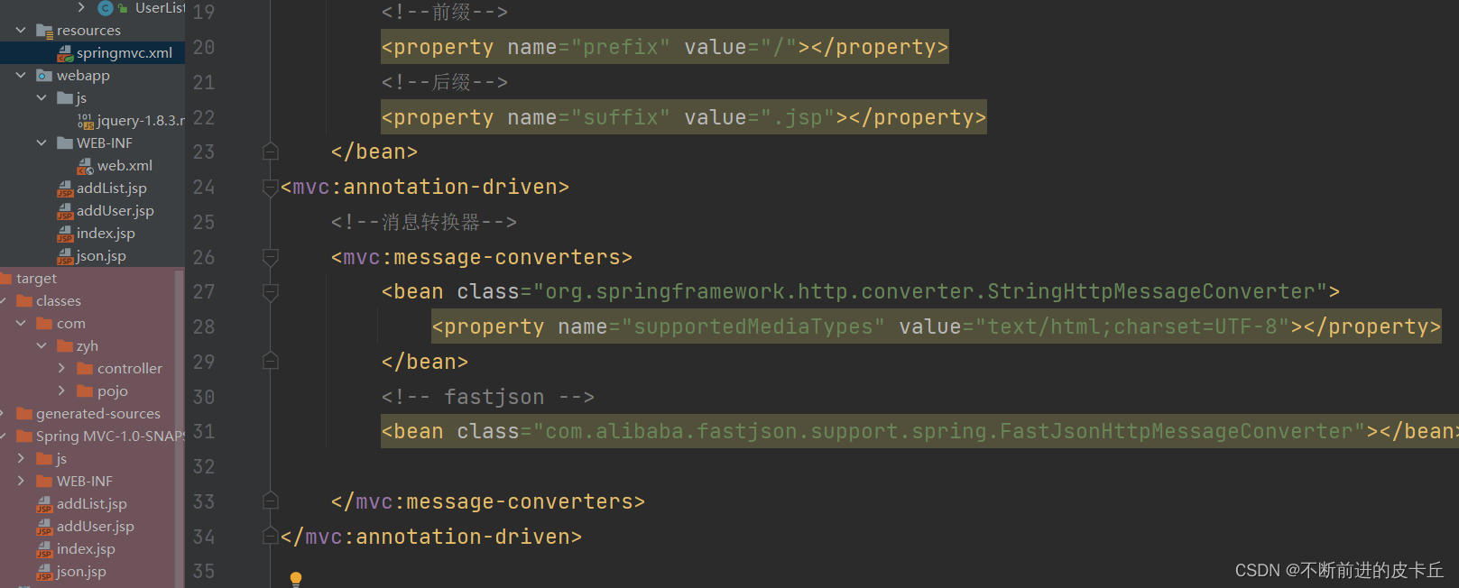This screenshot has width=1459, height=588.
Task: Select the generated-sources folder
Action: [x=97, y=414]
